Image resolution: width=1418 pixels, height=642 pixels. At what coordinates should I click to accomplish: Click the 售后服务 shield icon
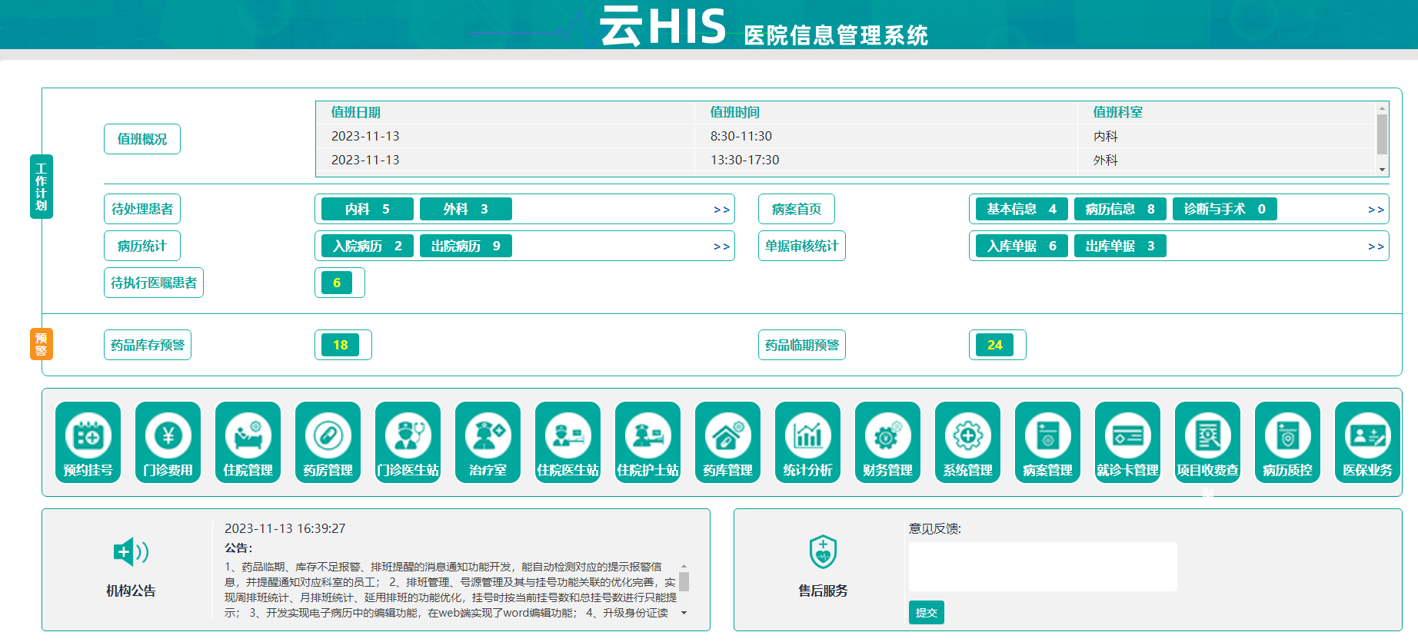pyautogui.click(x=823, y=551)
